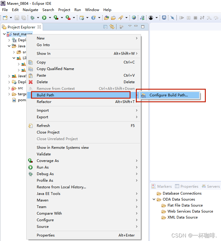The width and height of the screenshot is (221, 241).
Task: Click the Open Web Browser globe icon
Action: coord(134,18)
